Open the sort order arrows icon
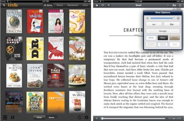The height and width of the screenshot is (121, 184). (13, 117)
